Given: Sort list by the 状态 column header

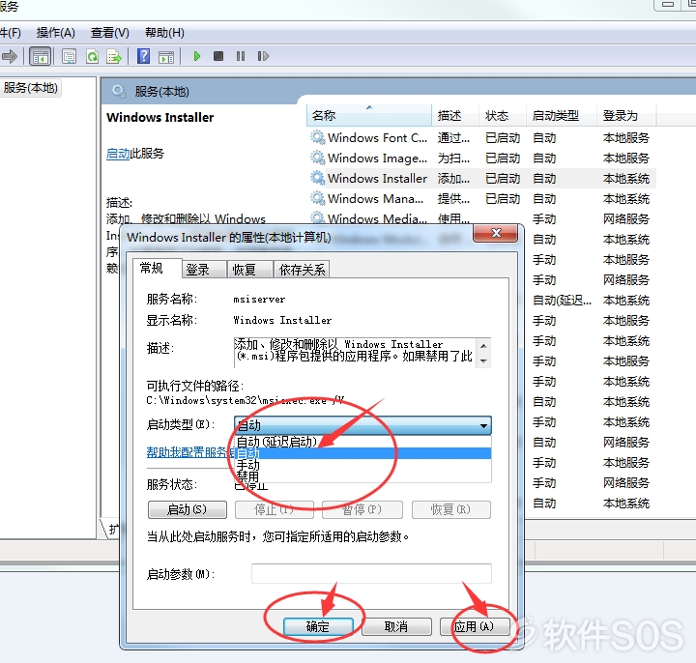Looking at the screenshot, I should coord(503,116).
